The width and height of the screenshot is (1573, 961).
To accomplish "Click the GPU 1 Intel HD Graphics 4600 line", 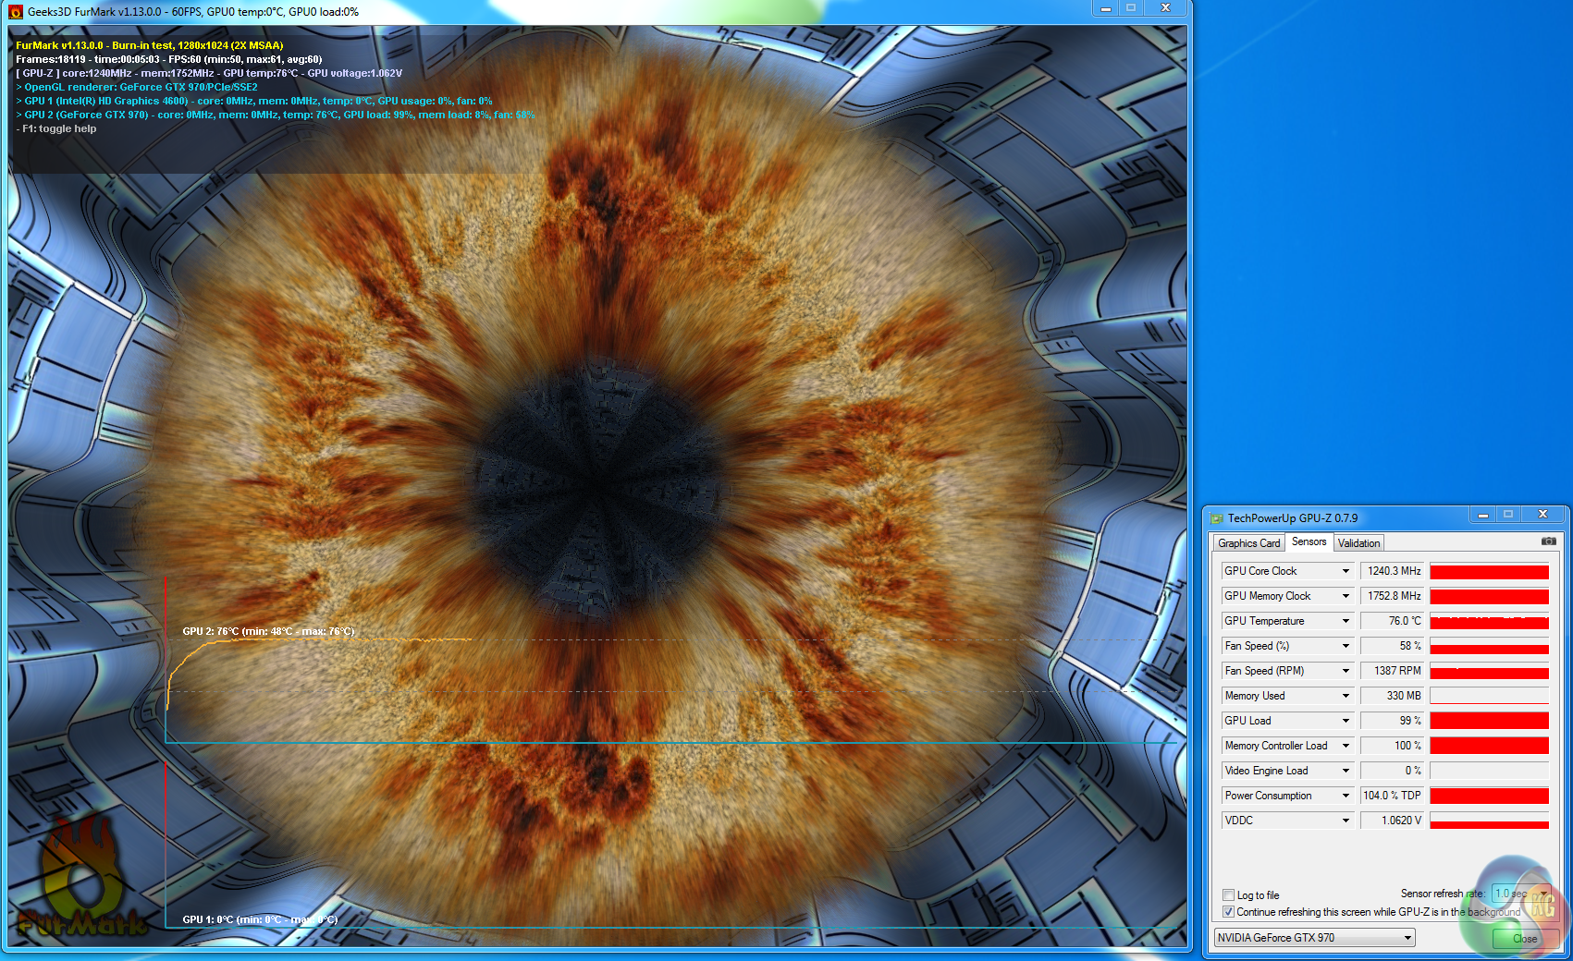I will click(254, 101).
